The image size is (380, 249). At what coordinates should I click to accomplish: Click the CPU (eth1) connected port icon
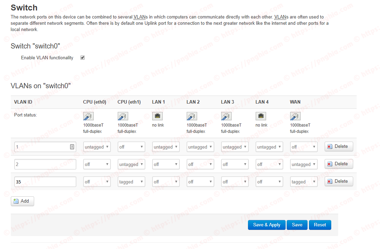(x=123, y=116)
